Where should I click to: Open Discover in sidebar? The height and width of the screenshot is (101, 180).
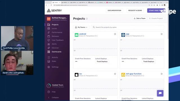55,48
